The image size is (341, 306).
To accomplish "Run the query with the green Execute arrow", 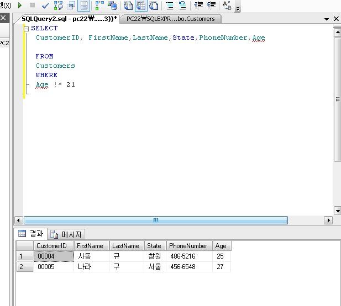I will (20, 5).
